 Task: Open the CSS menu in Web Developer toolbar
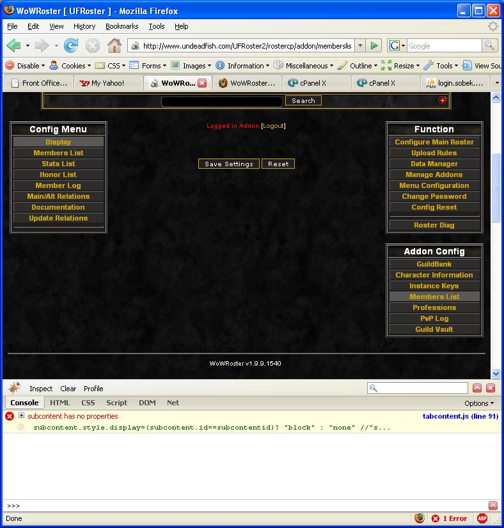[x=110, y=66]
